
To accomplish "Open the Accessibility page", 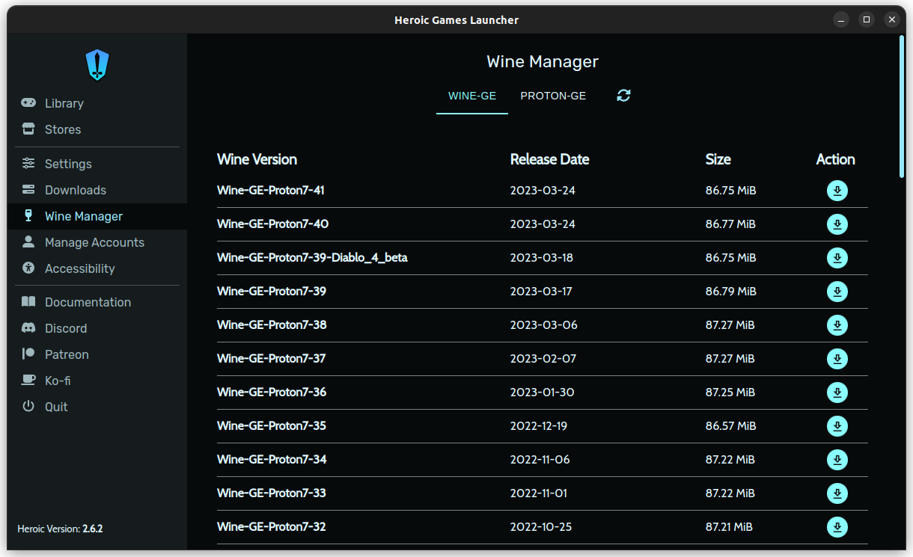I will click(x=97, y=268).
